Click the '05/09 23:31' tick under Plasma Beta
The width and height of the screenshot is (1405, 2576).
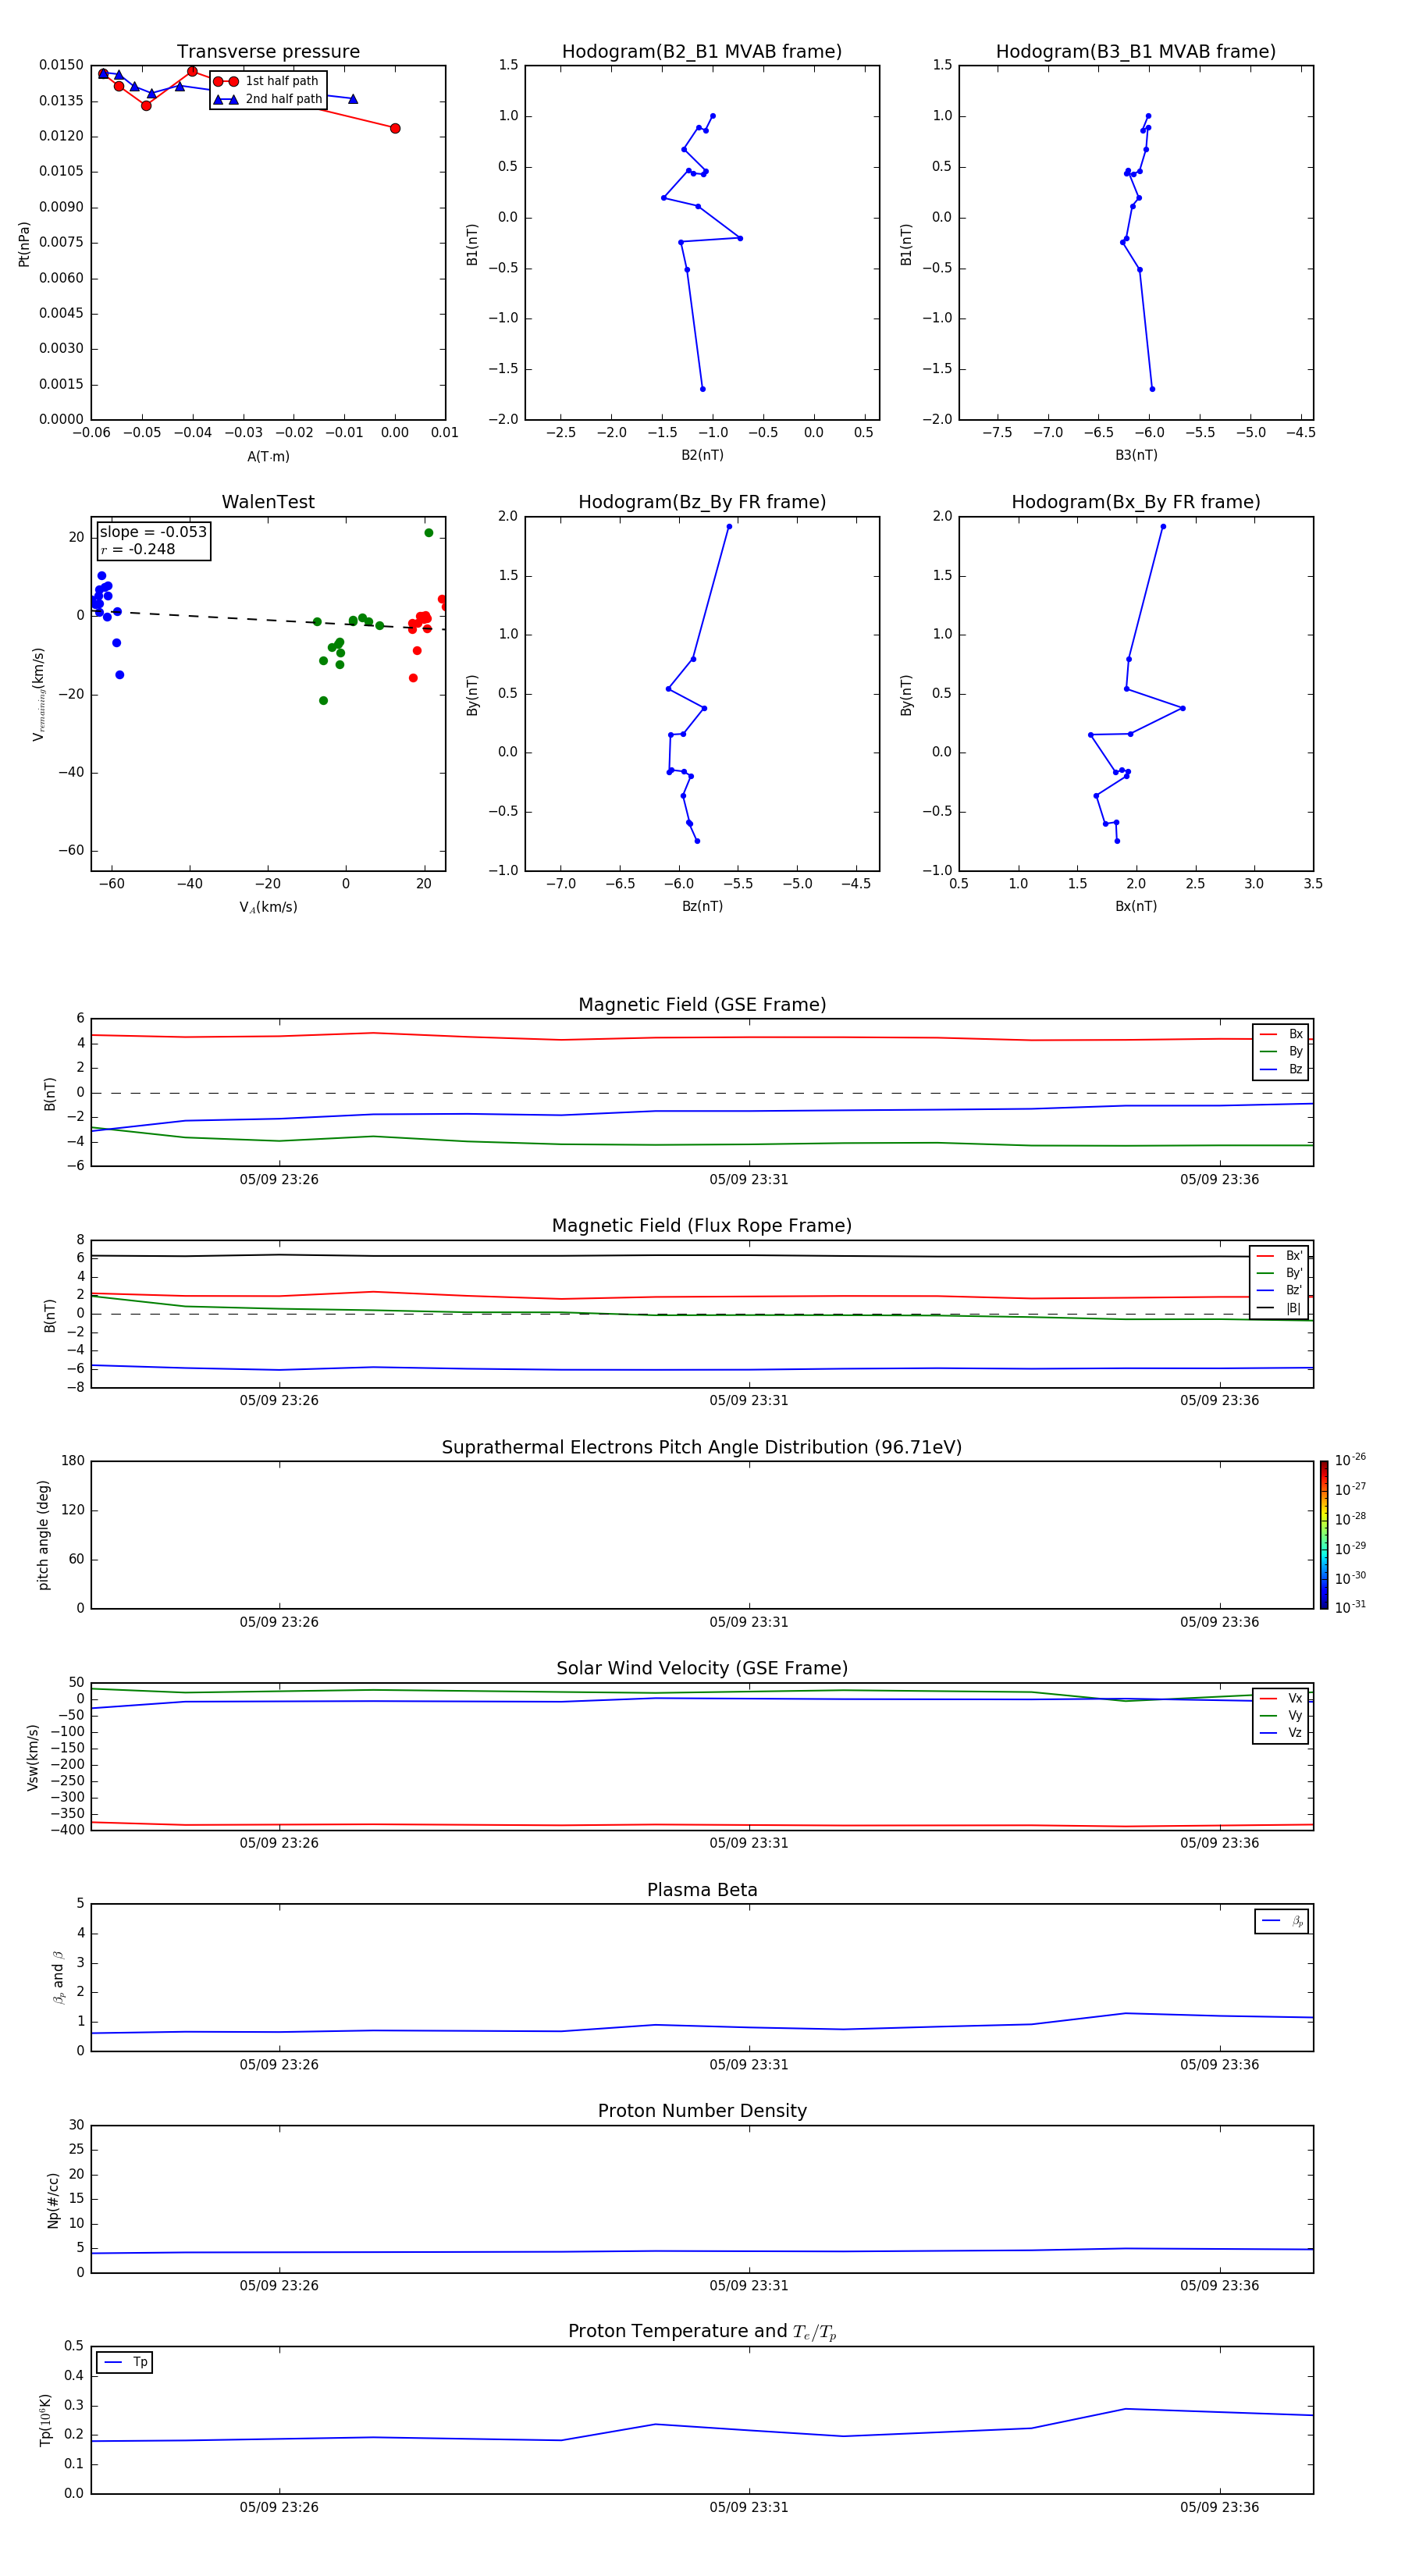point(749,2065)
